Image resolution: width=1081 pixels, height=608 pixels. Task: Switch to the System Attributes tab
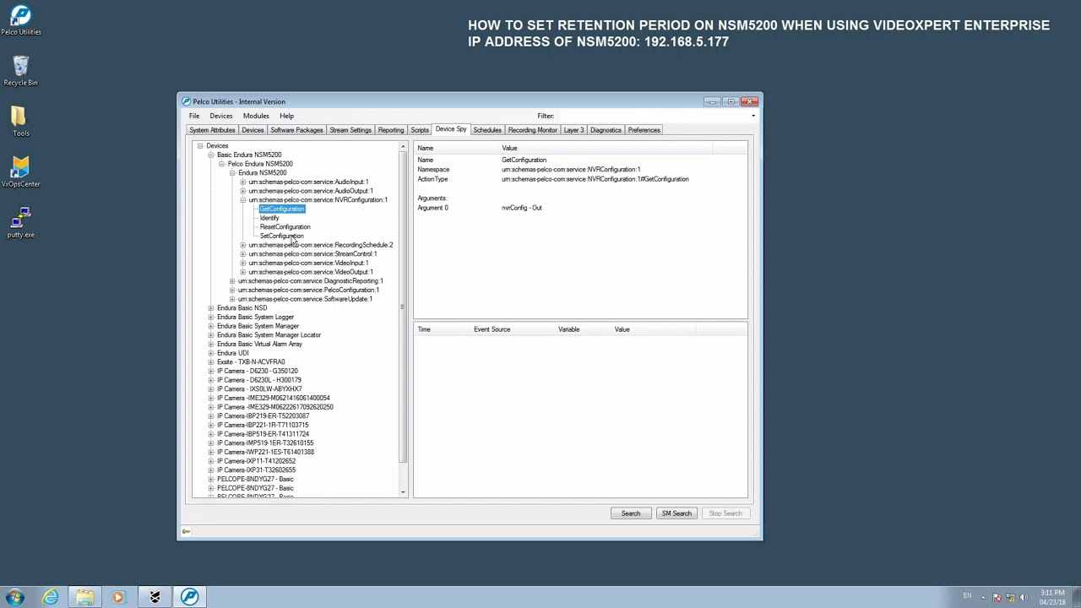click(212, 130)
